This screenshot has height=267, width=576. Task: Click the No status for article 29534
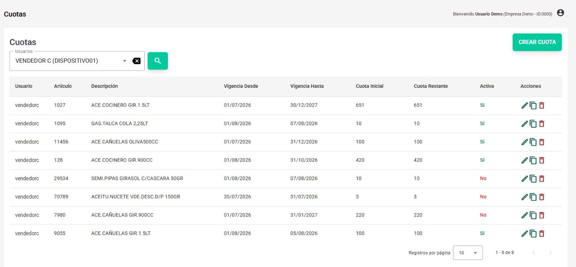pyautogui.click(x=483, y=179)
